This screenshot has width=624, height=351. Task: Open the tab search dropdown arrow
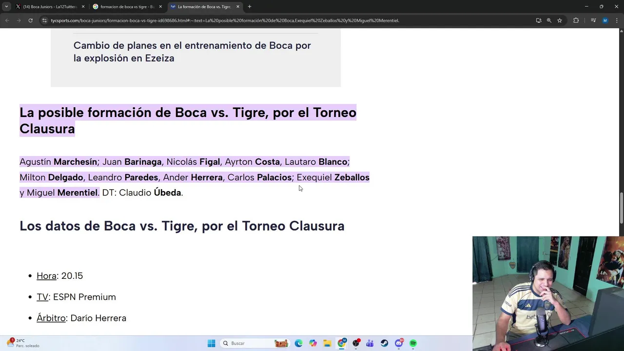pos(6,7)
